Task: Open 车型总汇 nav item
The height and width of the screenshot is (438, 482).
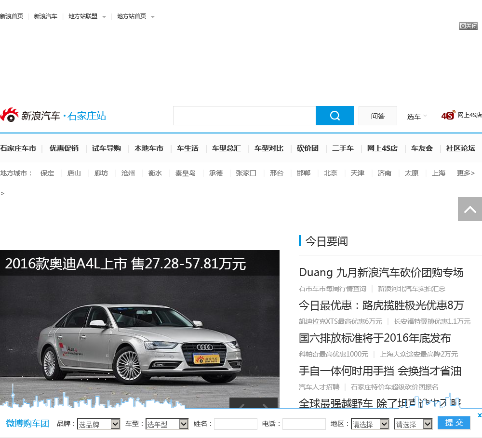Action: point(227,148)
